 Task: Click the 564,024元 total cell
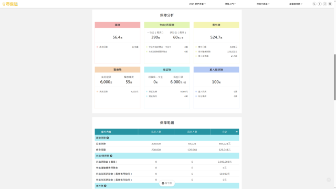224,144
